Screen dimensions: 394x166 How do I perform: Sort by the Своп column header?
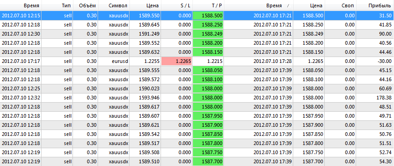pyautogui.click(x=341, y=5)
